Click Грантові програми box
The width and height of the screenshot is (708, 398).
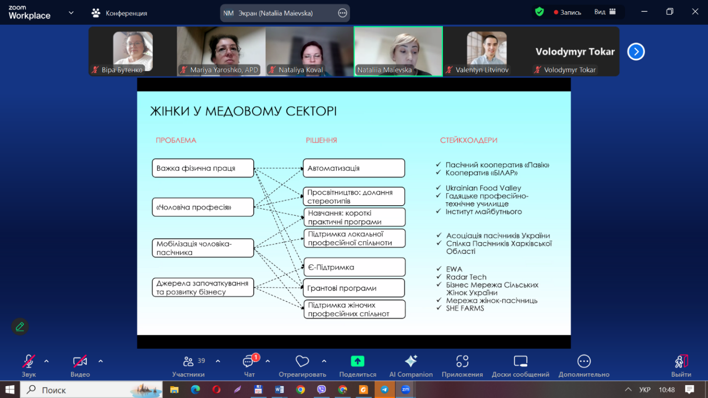pos(354,288)
